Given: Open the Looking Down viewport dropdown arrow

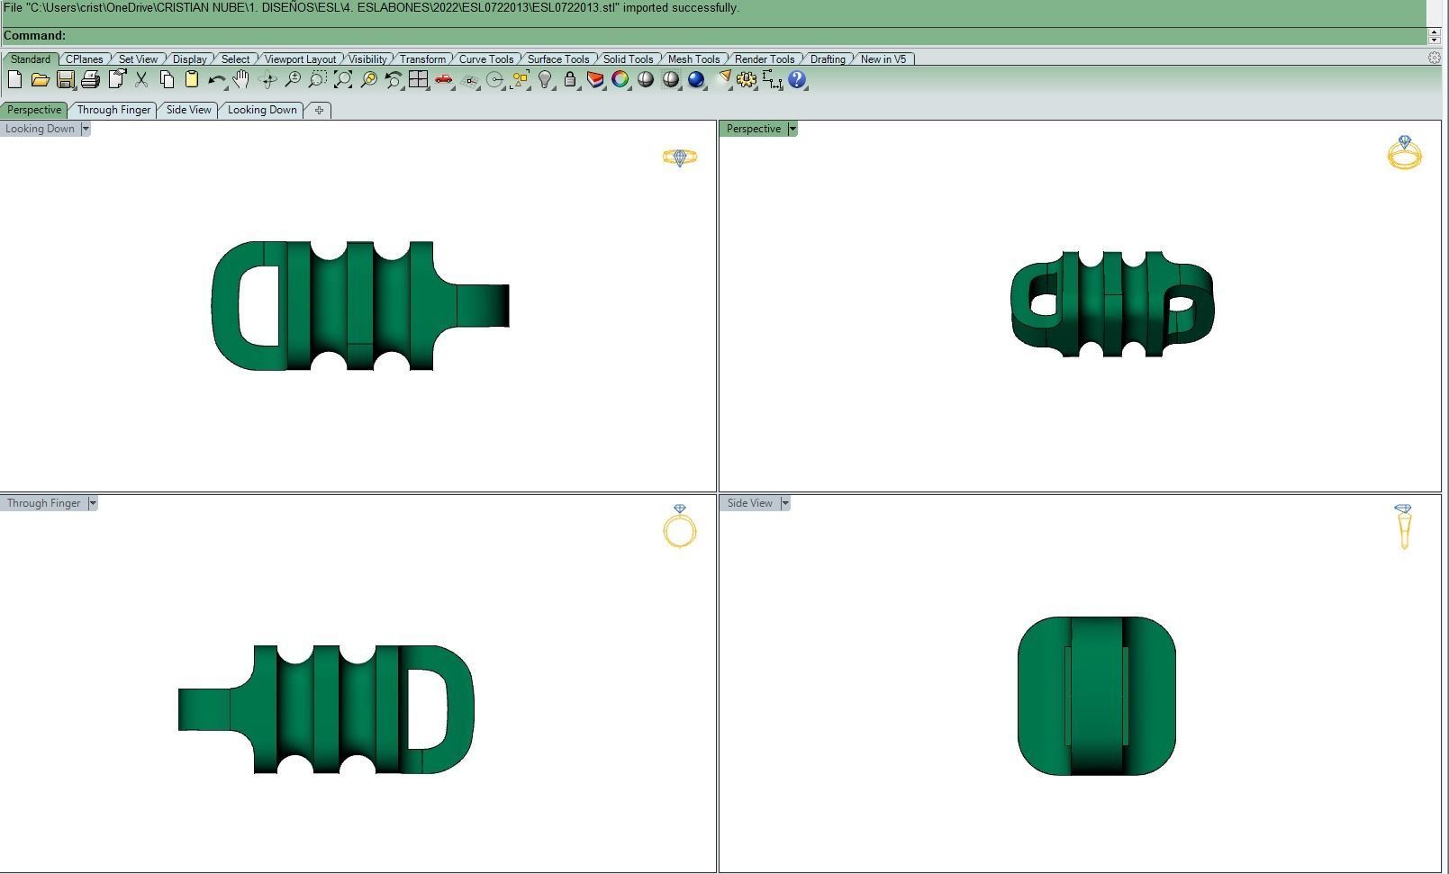Looking at the screenshot, I should tap(86, 129).
